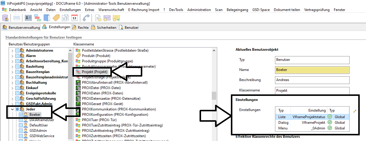Switch to the Benutzerverwaltung tab
Viewport: 366px width, 141px height.
(21, 27)
